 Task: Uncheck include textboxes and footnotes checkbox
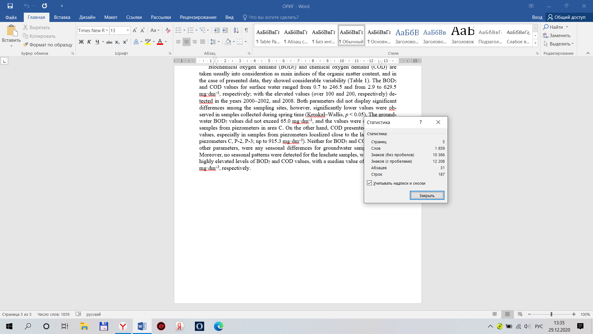pyautogui.click(x=369, y=183)
